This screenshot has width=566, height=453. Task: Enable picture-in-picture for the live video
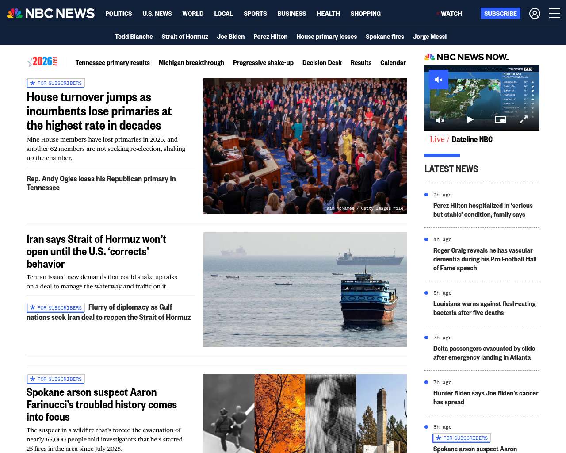click(500, 119)
